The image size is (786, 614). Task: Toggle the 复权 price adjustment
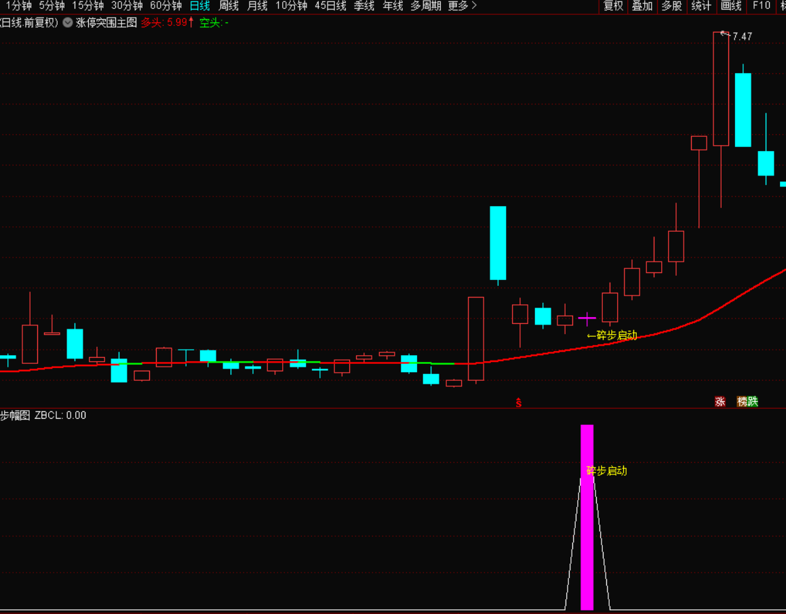pos(613,6)
